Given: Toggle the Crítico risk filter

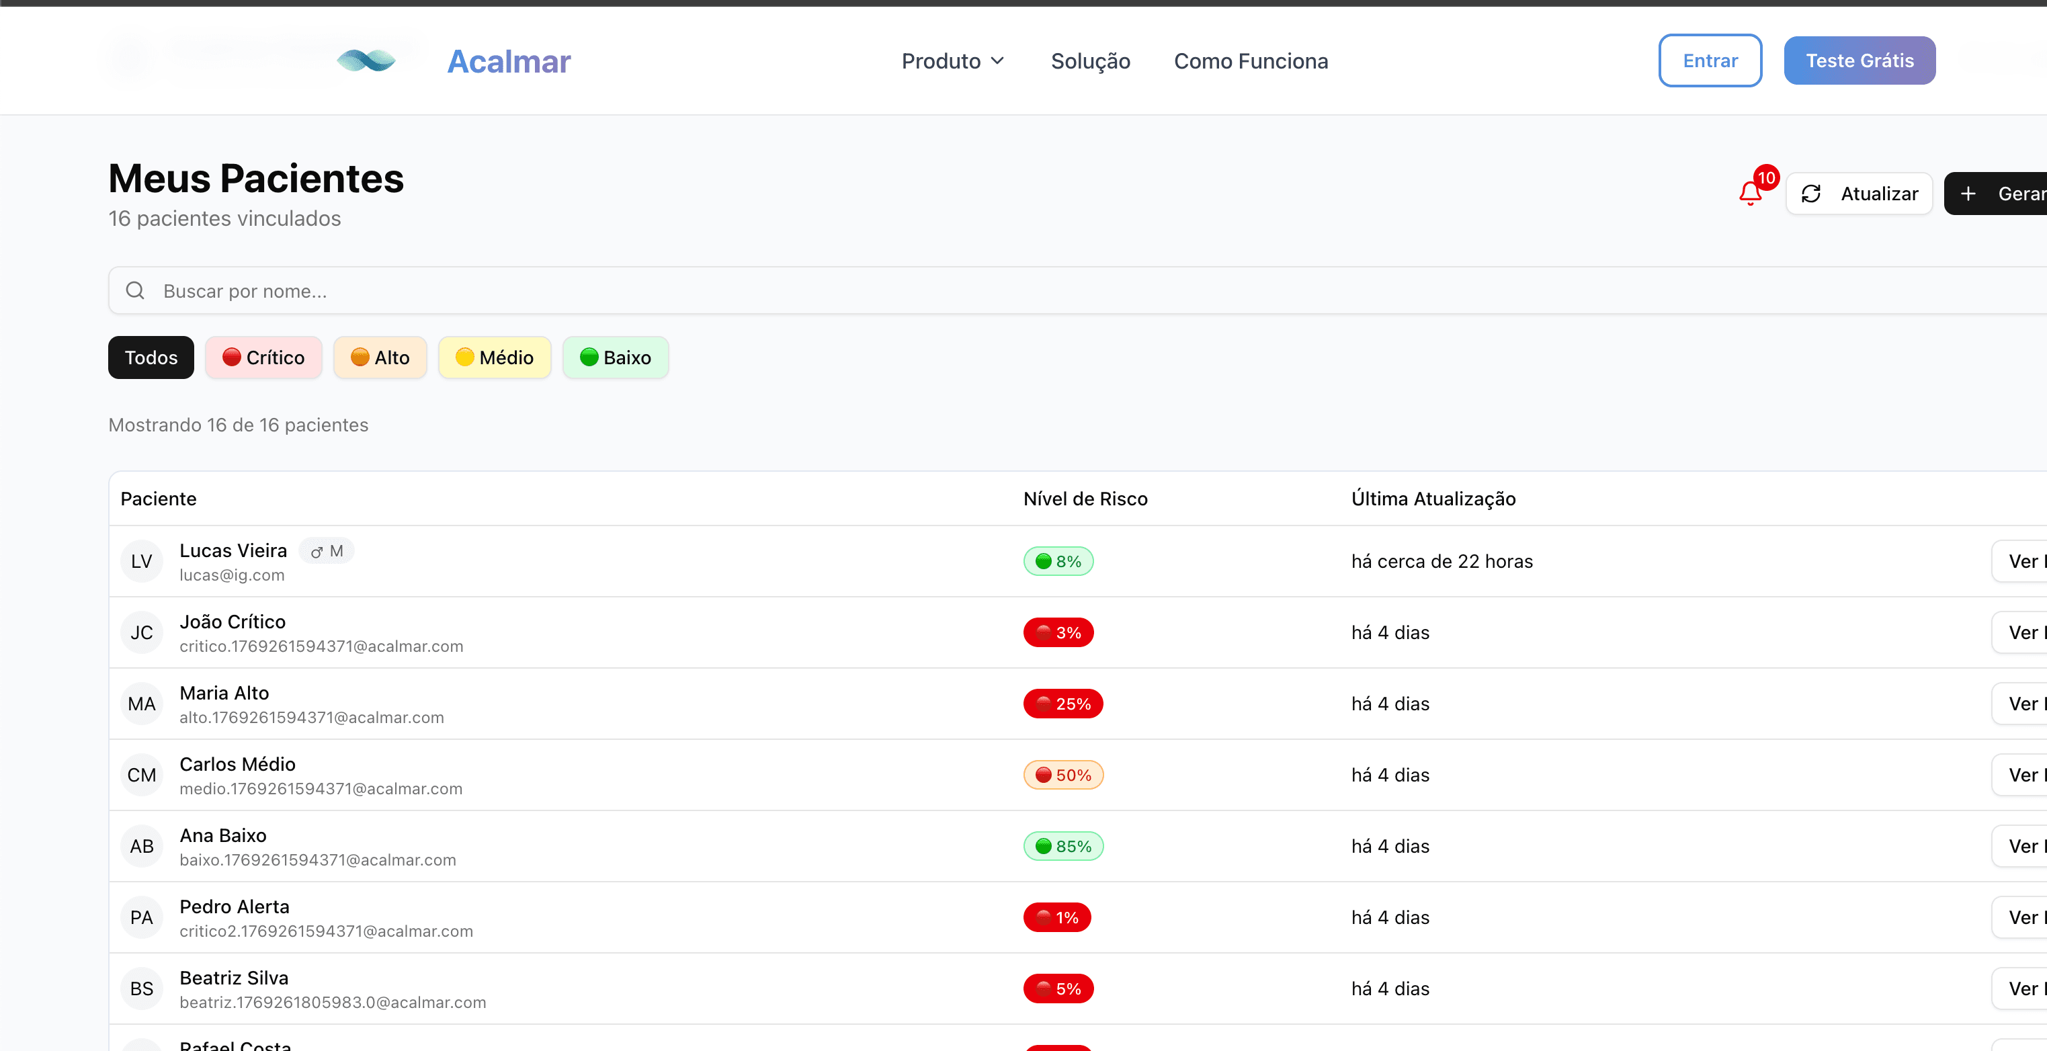Looking at the screenshot, I should (x=264, y=358).
